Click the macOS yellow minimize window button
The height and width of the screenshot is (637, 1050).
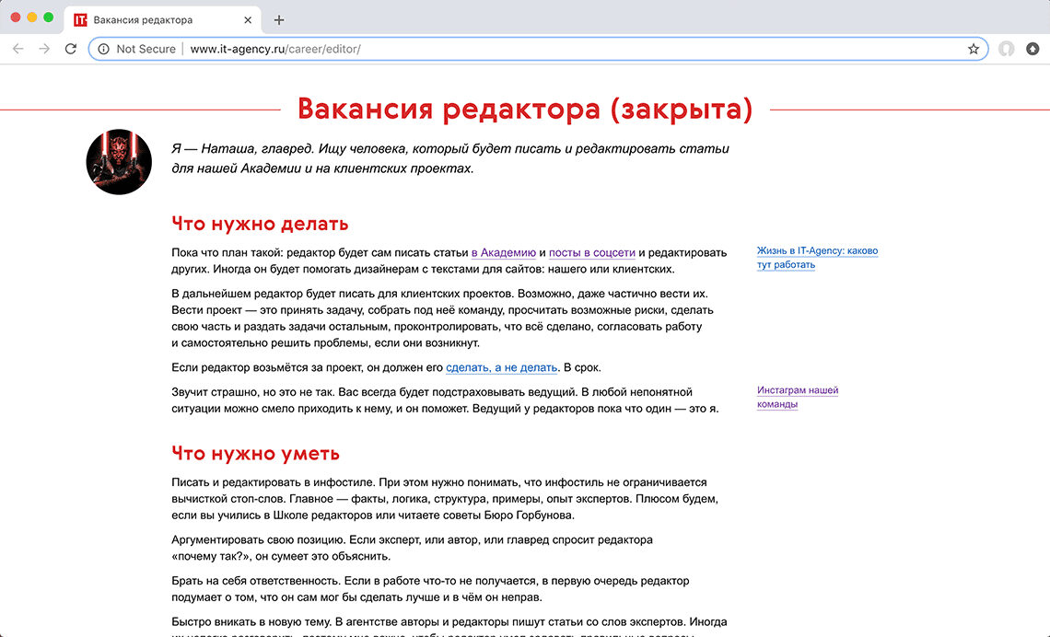(x=32, y=17)
